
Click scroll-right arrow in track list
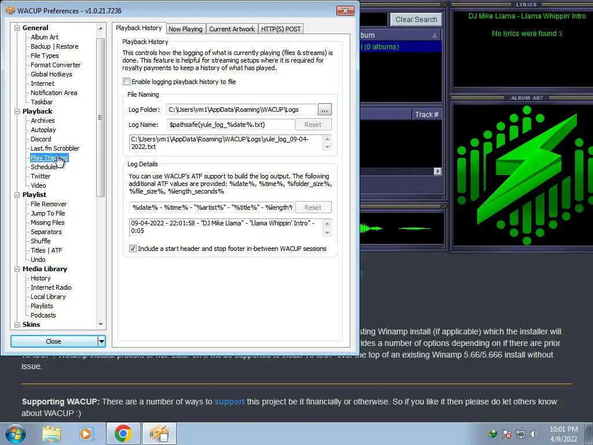coord(437,172)
